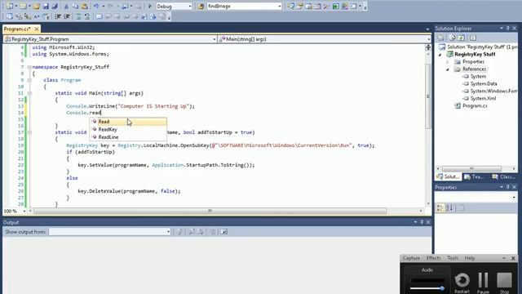Click Show All Files icon in Solution Explorer
The image size is (522, 294).
pyautogui.click(x=453, y=38)
